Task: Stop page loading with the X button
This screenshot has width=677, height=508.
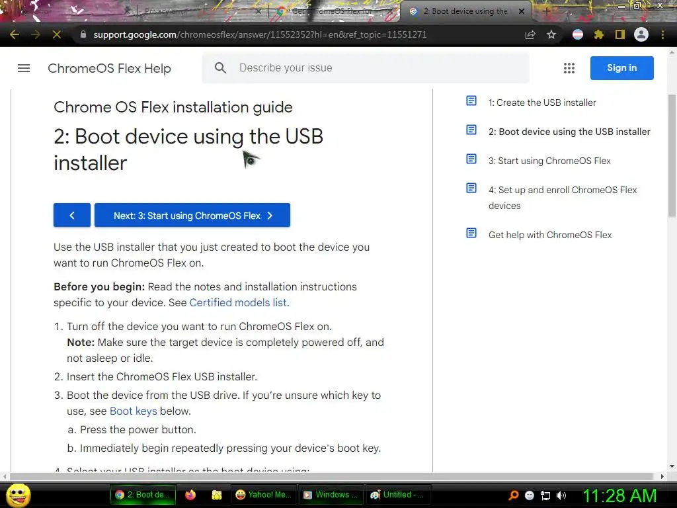Action: coord(57,34)
